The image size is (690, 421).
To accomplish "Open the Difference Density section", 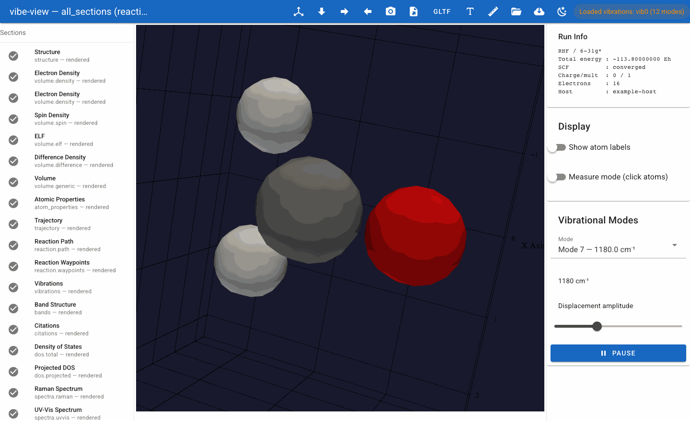I will click(67, 161).
